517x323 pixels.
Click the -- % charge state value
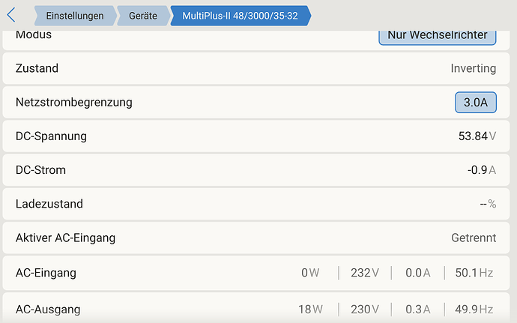click(x=488, y=204)
